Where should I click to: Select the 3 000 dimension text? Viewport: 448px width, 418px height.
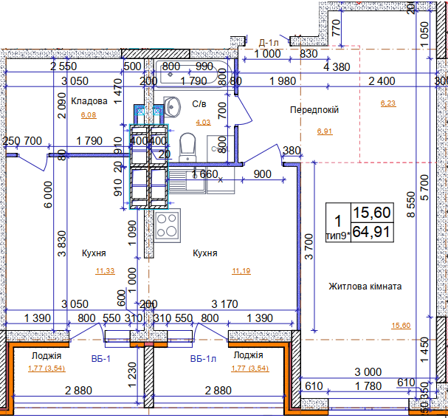point(368,372)
